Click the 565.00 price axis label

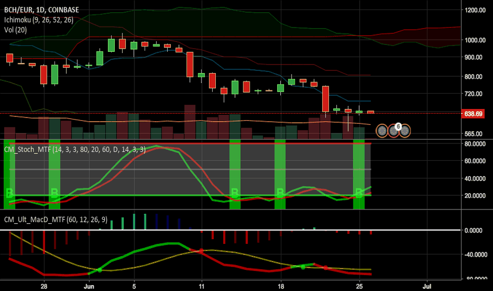pyautogui.click(x=473, y=134)
